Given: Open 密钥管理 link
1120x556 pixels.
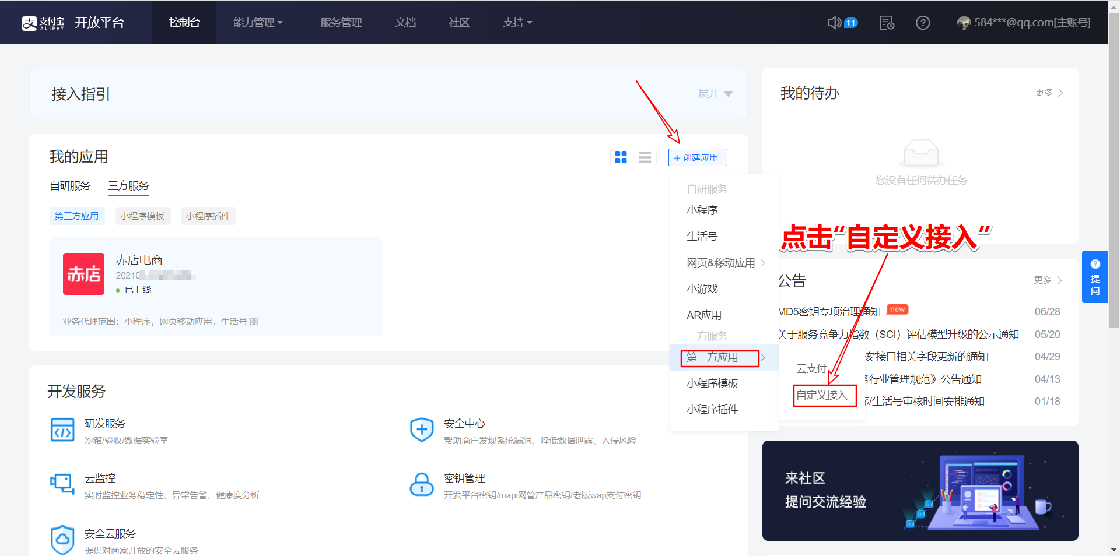Looking at the screenshot, I should pyautogui.click(x=464, y=478).
